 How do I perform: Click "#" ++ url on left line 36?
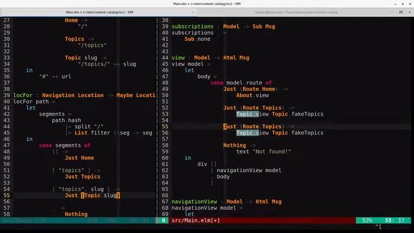(55, 76)
